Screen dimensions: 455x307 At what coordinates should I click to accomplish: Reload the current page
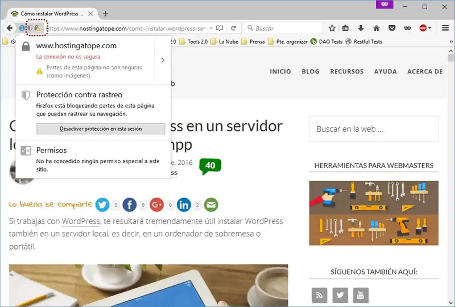pos(234,28)
